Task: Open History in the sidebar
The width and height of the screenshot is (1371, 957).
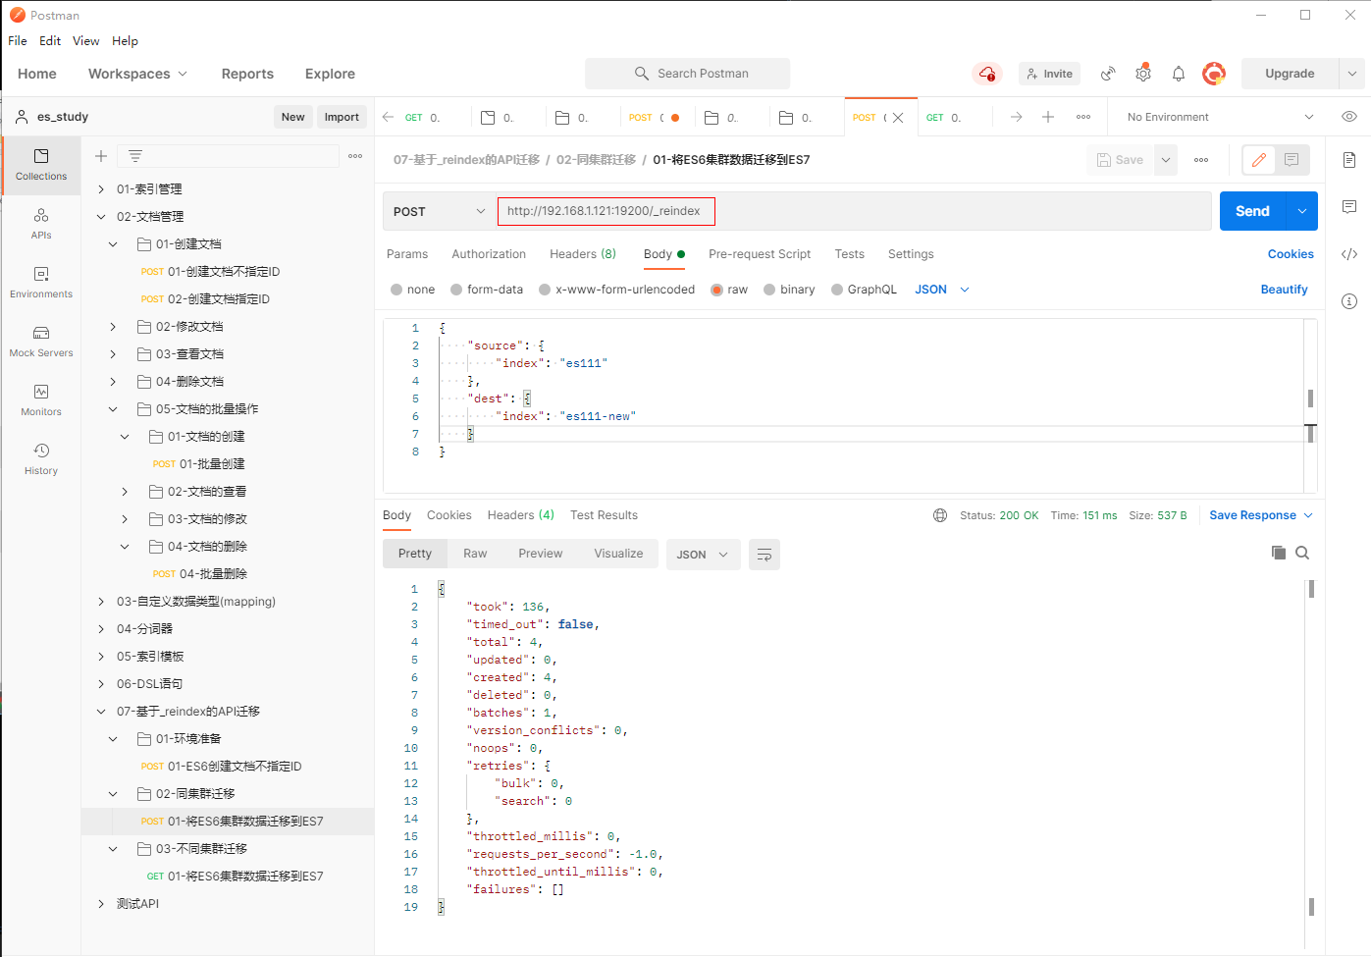Action: pos(41,458)
